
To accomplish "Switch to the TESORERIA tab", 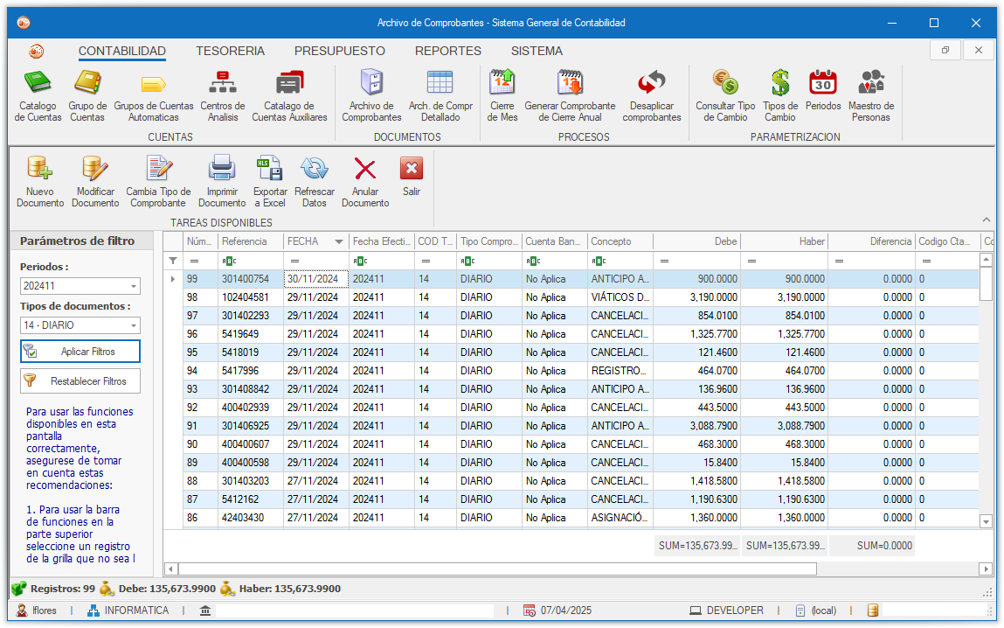I will [x=231, y=52].
